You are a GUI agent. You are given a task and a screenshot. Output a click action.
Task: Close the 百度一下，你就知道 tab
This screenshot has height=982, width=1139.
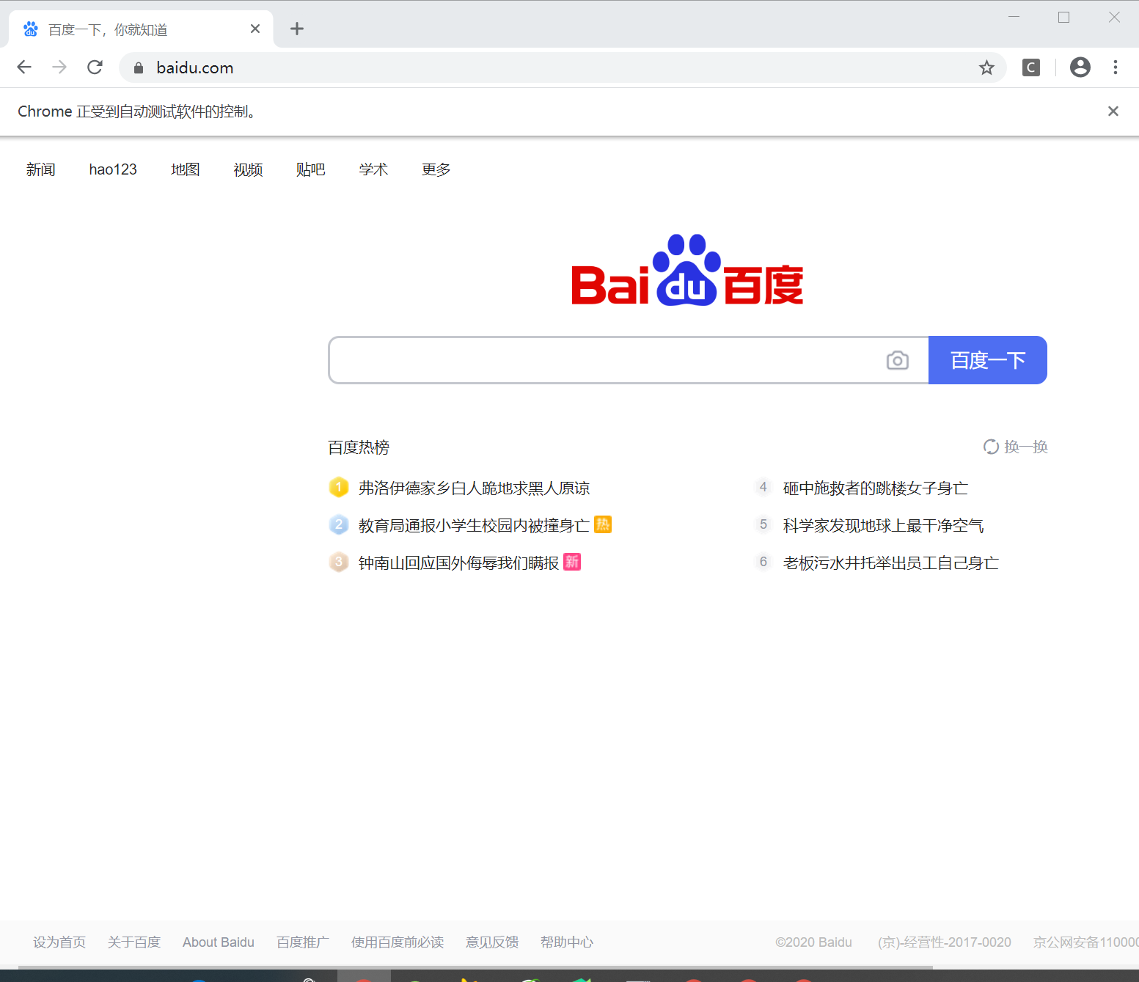(254, 29)
